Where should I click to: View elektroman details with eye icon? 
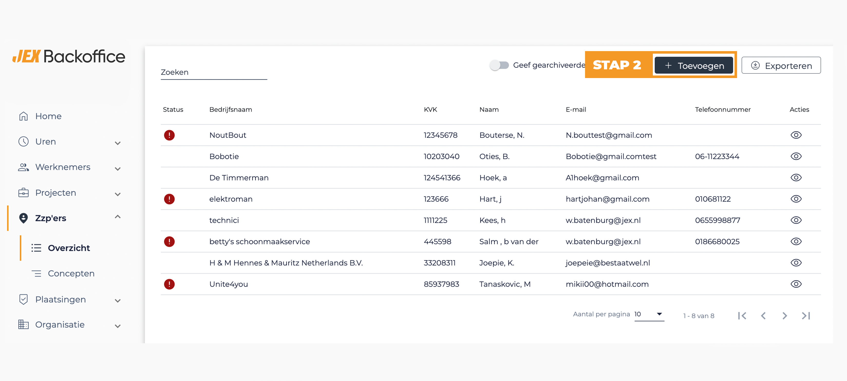[796, 199]
